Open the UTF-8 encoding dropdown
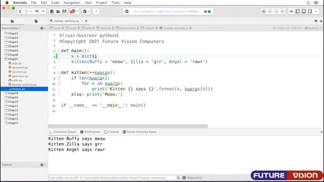Viewport: 324px width, 182px height. tap(297, 28)
